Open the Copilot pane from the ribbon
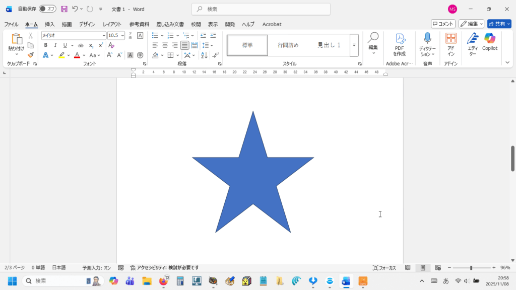The height and width of the screenshot is (290, 516). coord(489,42)
